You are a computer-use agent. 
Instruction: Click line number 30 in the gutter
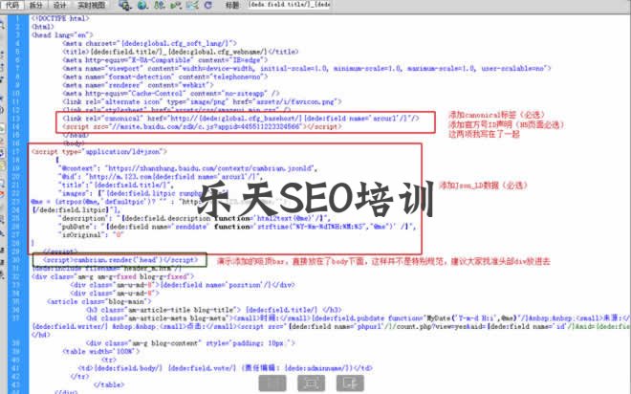tap(16, 260)
